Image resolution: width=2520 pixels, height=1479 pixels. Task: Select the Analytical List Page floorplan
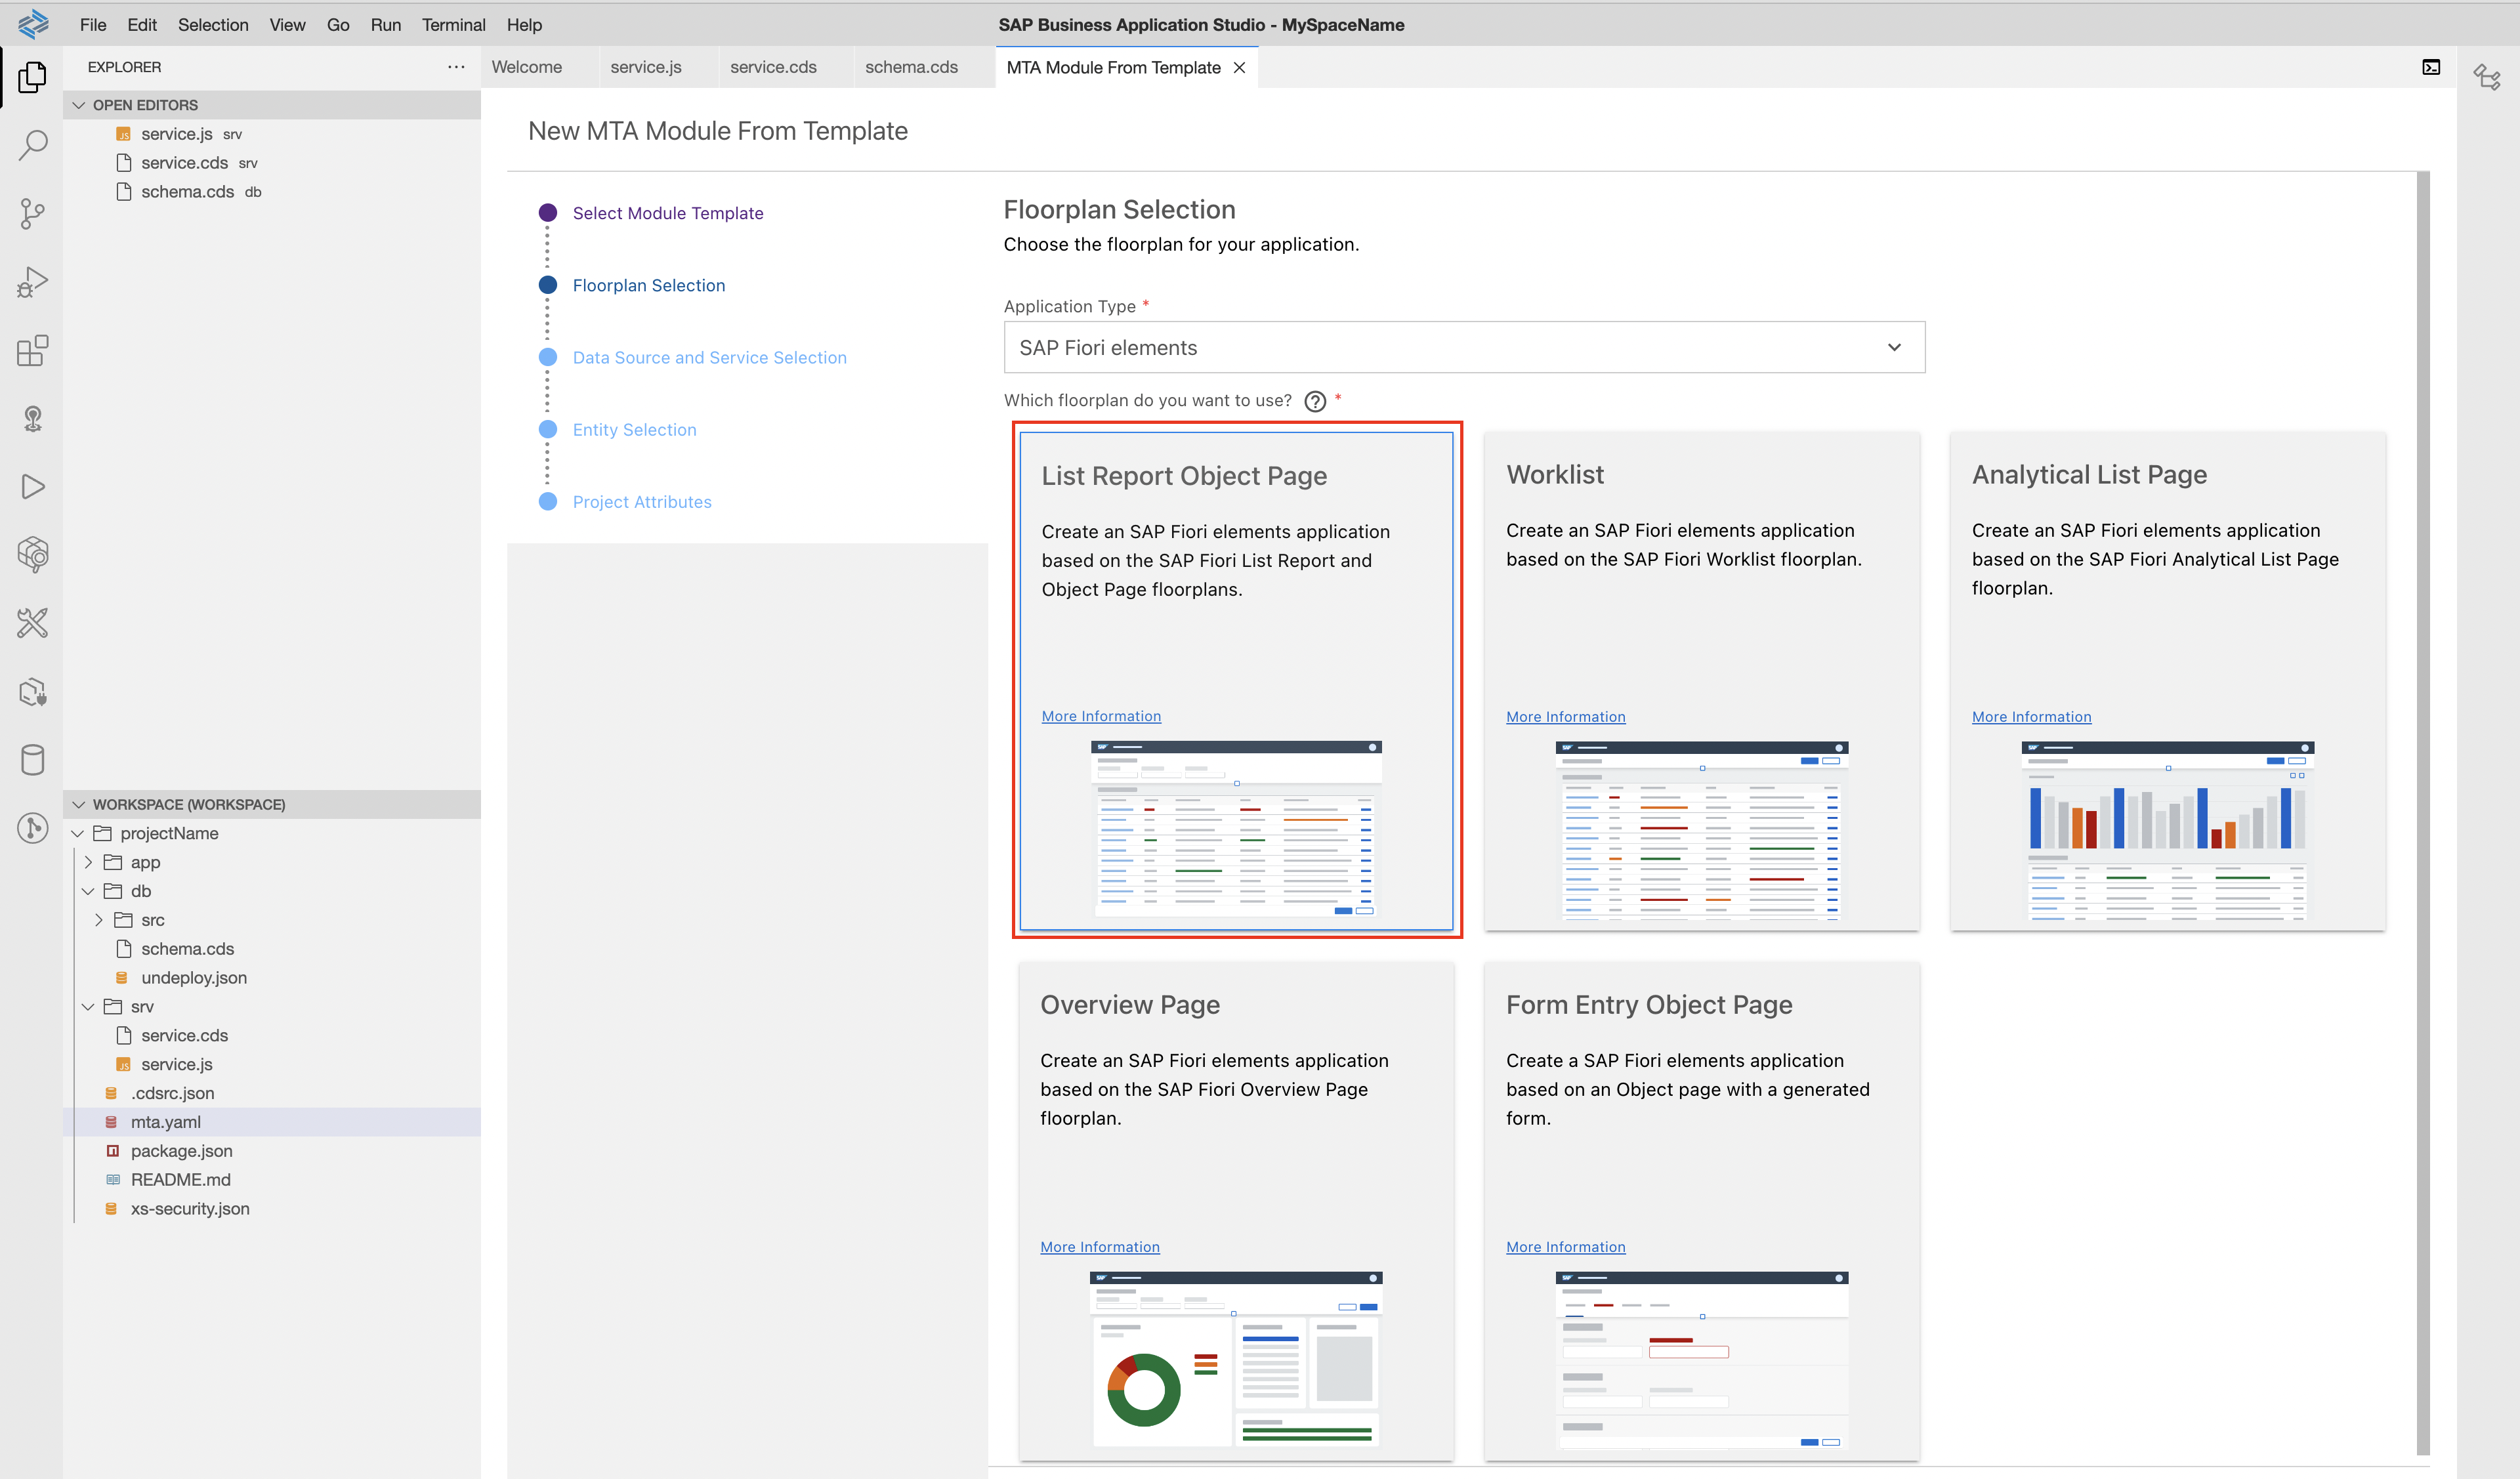click(2168, 681)
